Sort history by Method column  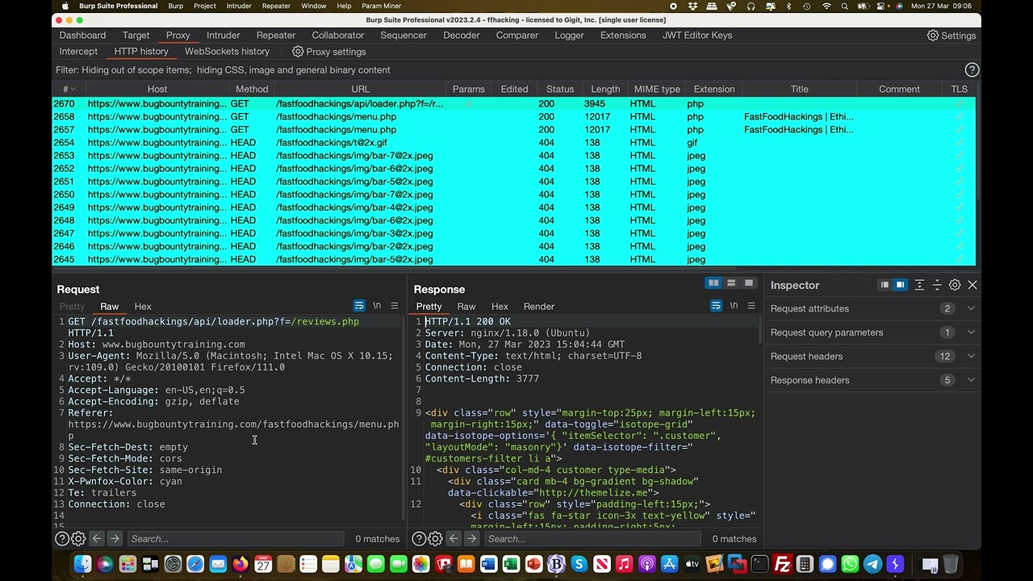(x=252, y=89)
